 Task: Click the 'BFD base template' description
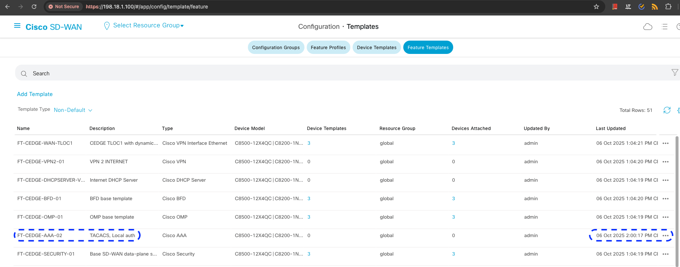click(111, 199)
